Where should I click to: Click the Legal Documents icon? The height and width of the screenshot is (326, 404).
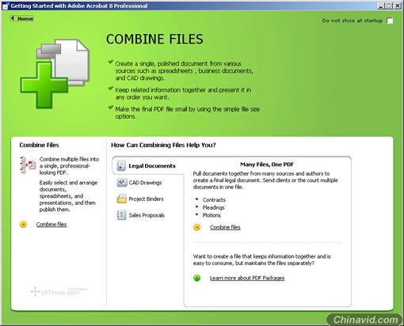click(x=121, y=165)
